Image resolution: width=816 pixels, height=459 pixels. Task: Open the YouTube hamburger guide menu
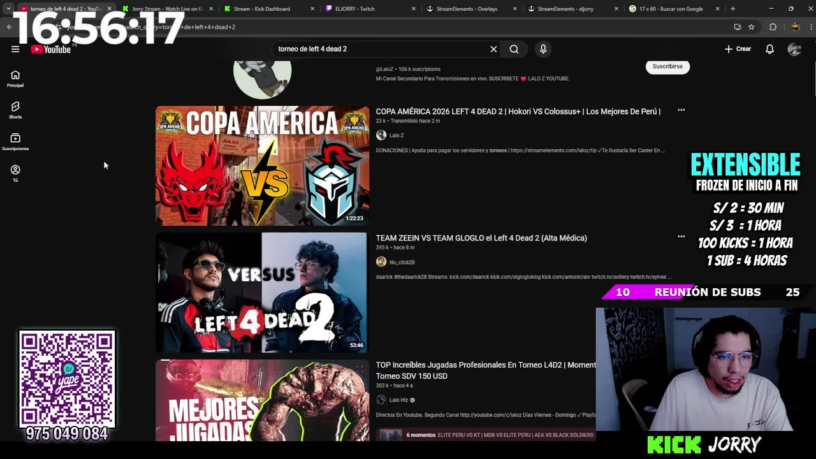15,49
